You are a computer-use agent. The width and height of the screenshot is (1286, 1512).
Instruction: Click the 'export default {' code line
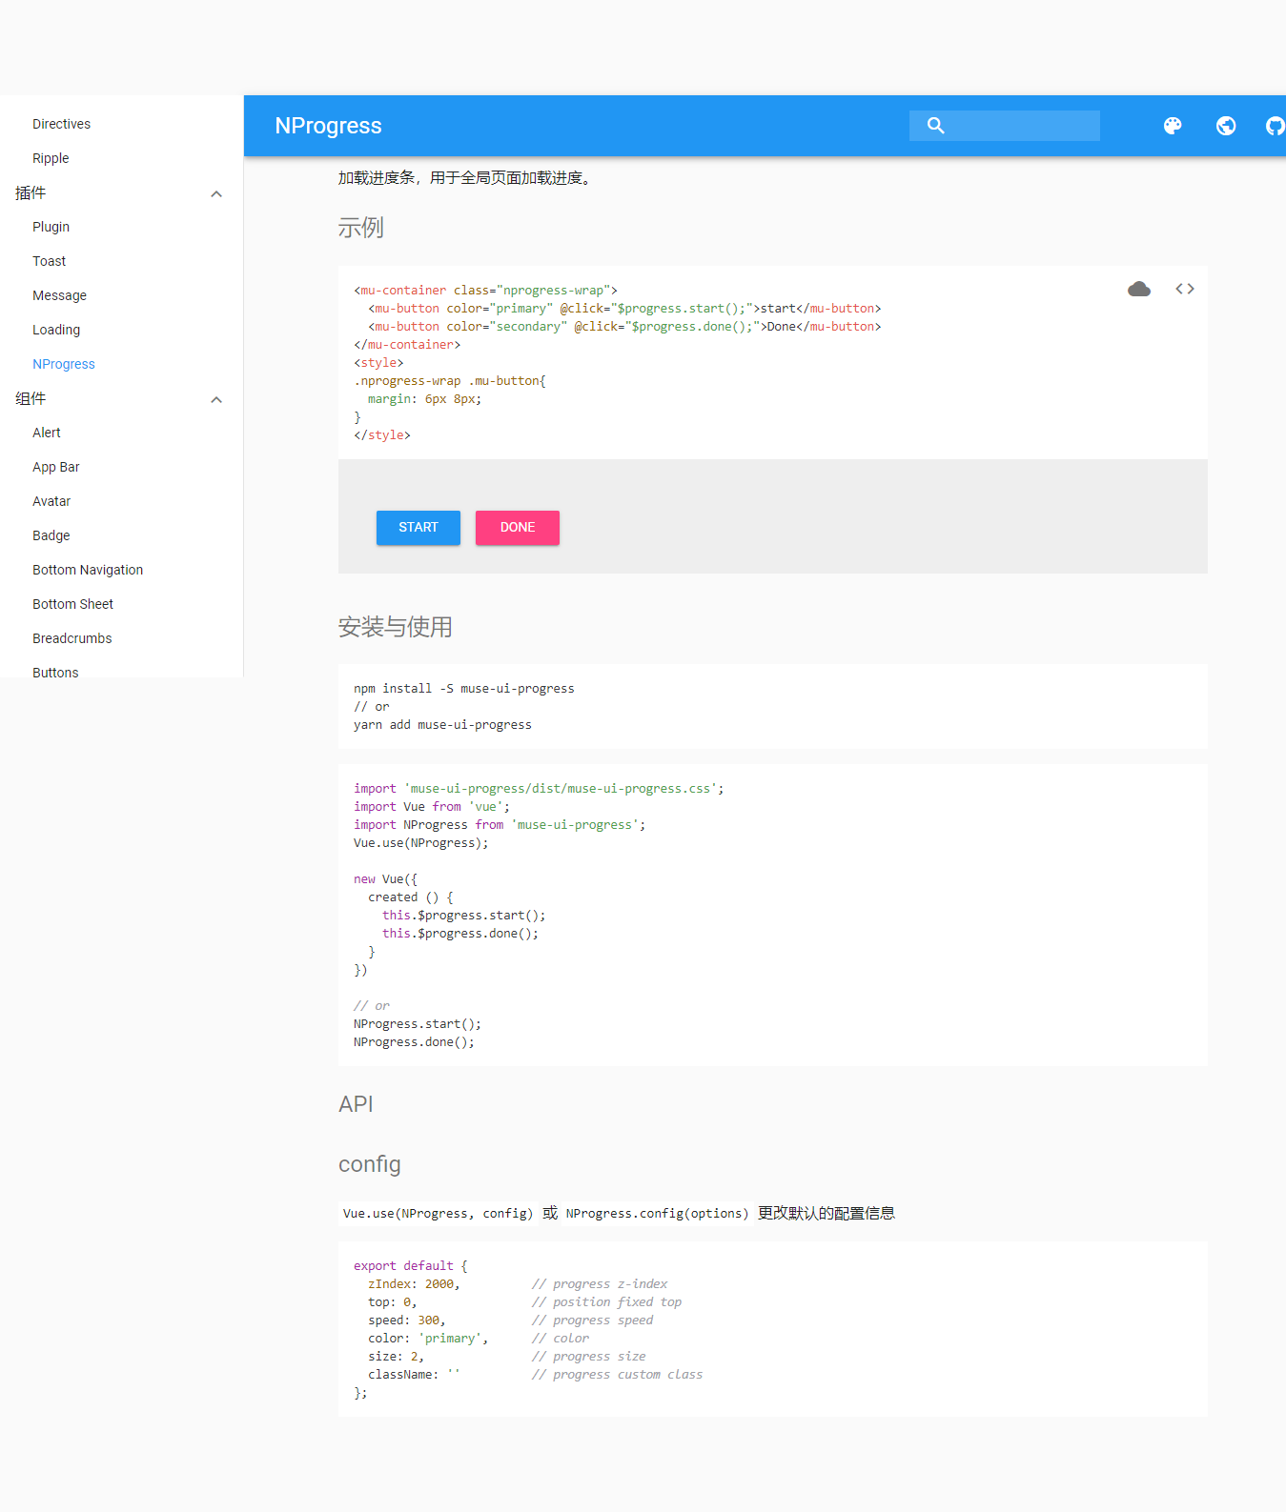(x=411, y=1266)
